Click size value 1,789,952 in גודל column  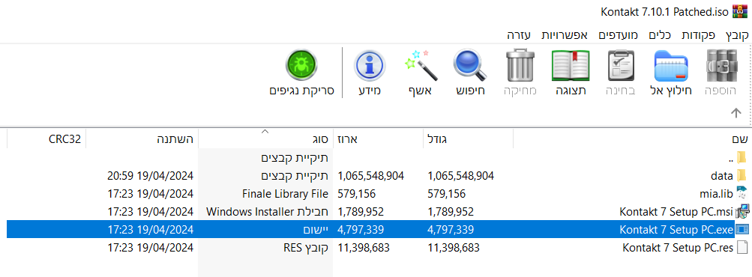451,212
